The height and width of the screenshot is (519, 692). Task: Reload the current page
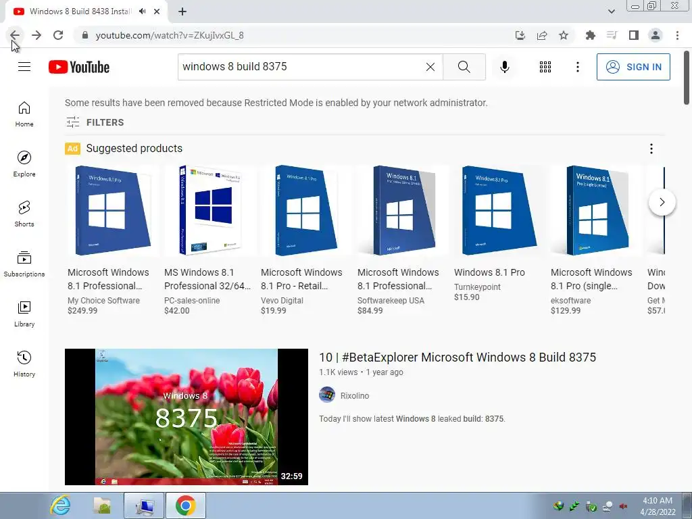coord(58,35)
